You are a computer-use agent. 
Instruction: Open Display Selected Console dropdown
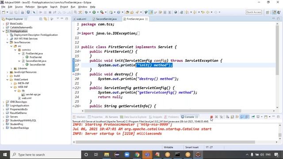tap(261, 117)
